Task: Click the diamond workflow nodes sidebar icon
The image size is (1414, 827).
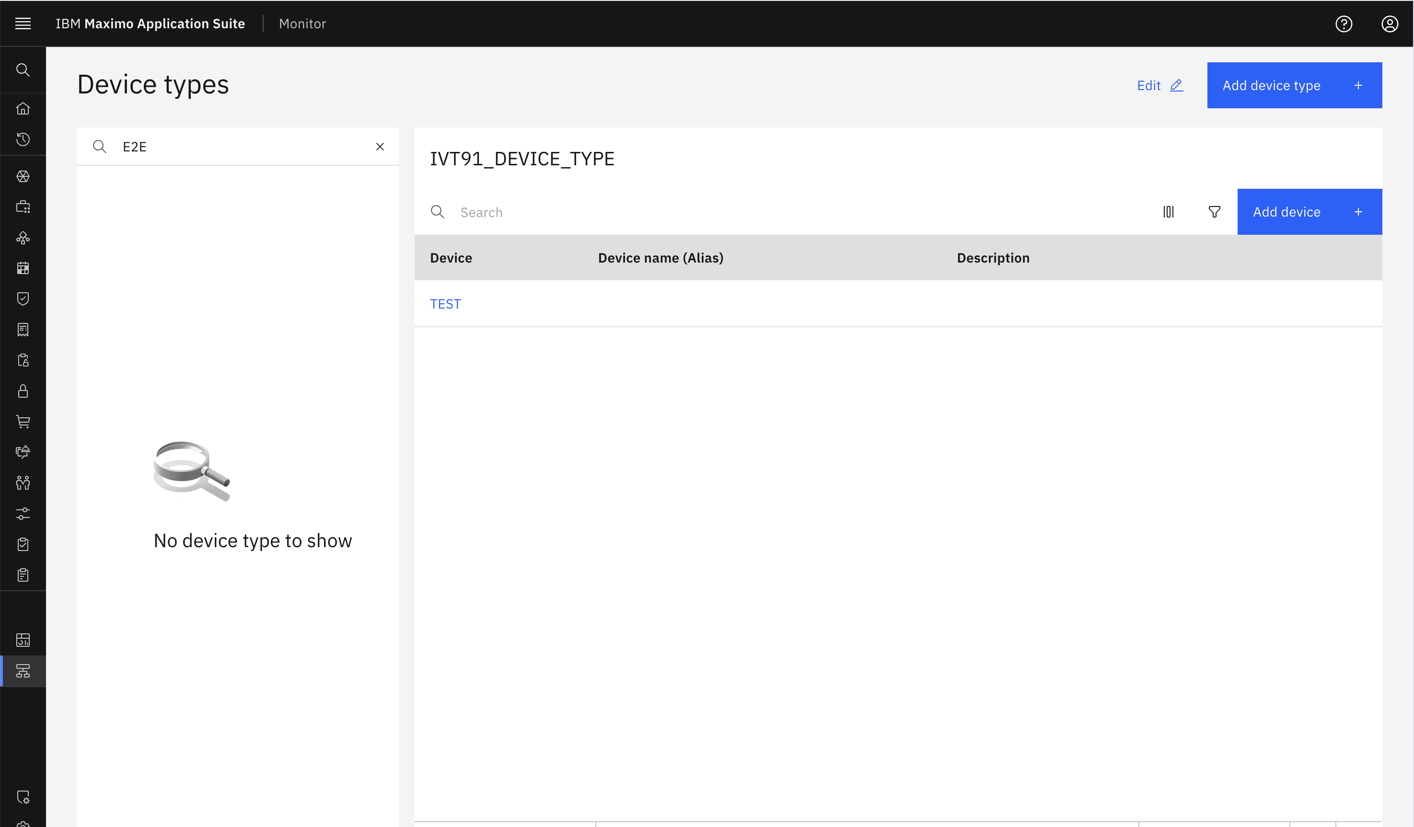Action: tap(23, 238)
